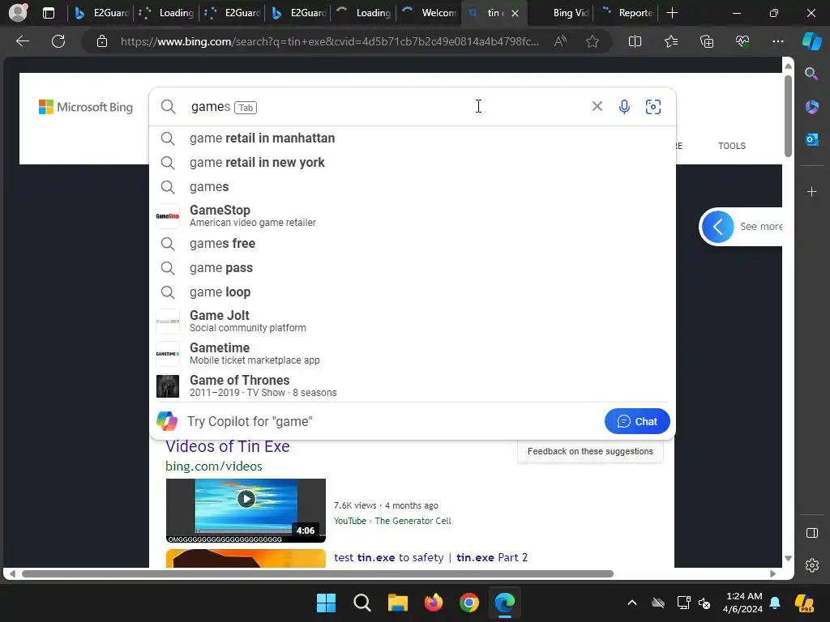Open the TOOLS search option
The width and height of the screenshot is (830, 622).
pos(732,146)
